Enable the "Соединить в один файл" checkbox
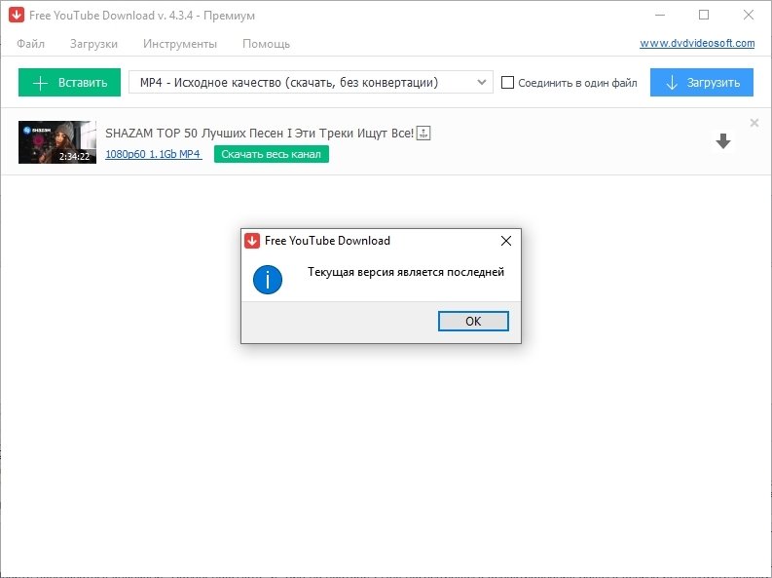772x578 pixels. 507,83
